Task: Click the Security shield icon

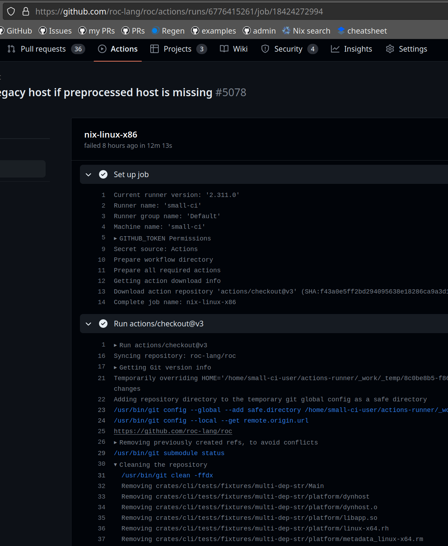Action: pos(265,49)
